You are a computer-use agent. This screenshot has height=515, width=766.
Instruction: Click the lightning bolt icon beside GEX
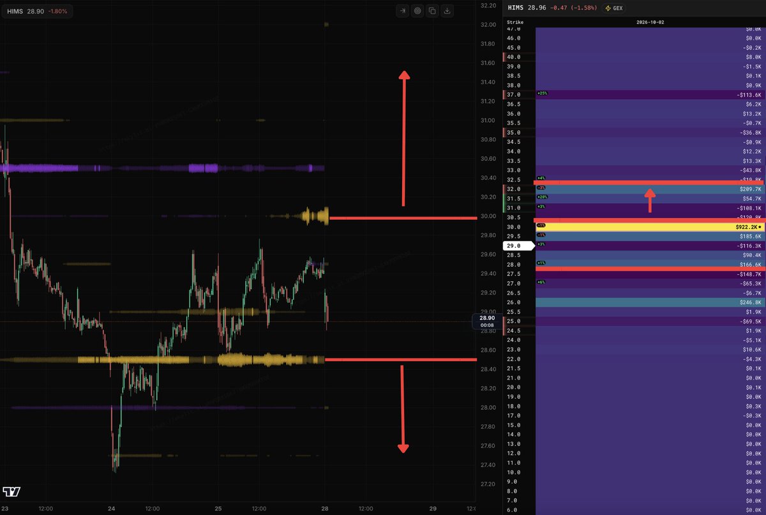(x=608, y=9)
